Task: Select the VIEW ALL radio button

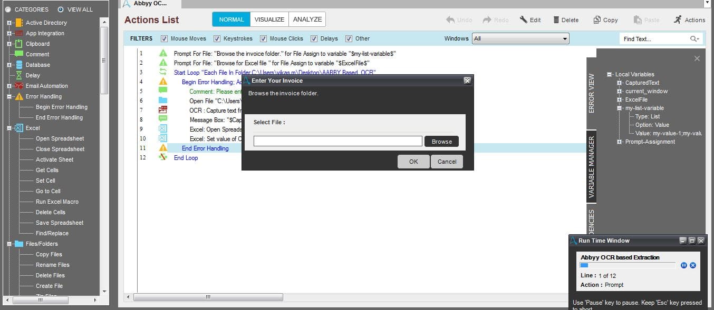Action: pyautogui.click(x=61, y=9)
